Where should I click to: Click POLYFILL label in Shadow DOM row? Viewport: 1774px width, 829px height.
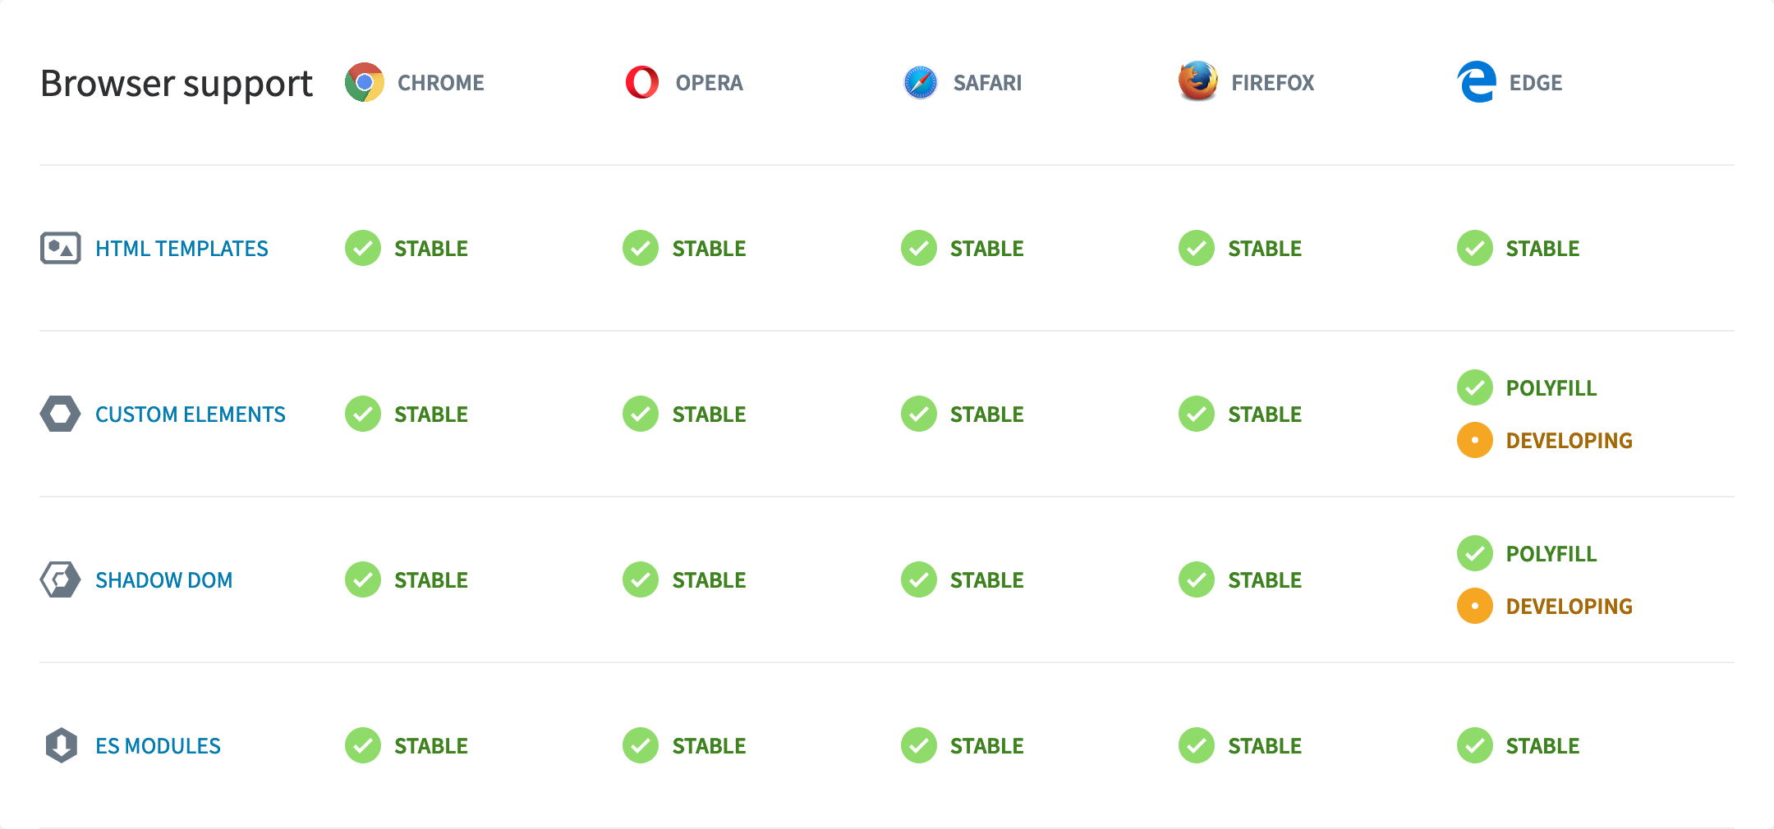tap(1551, 554)
